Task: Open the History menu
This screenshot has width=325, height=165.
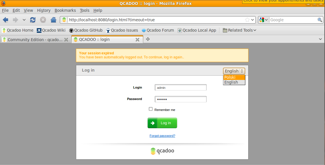Action: pyautogui.click(x=44, y=10)
